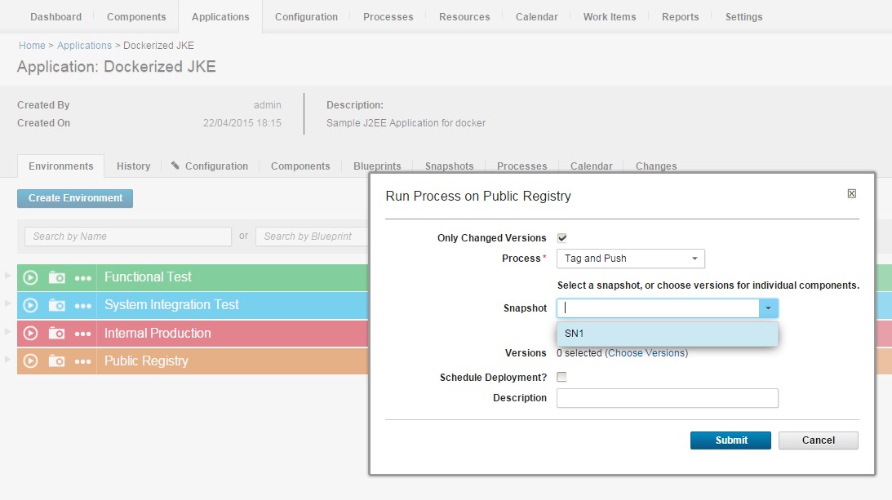Open the Reports menu
The height and width of the screenshot is (500, 892).
point(680,17)
